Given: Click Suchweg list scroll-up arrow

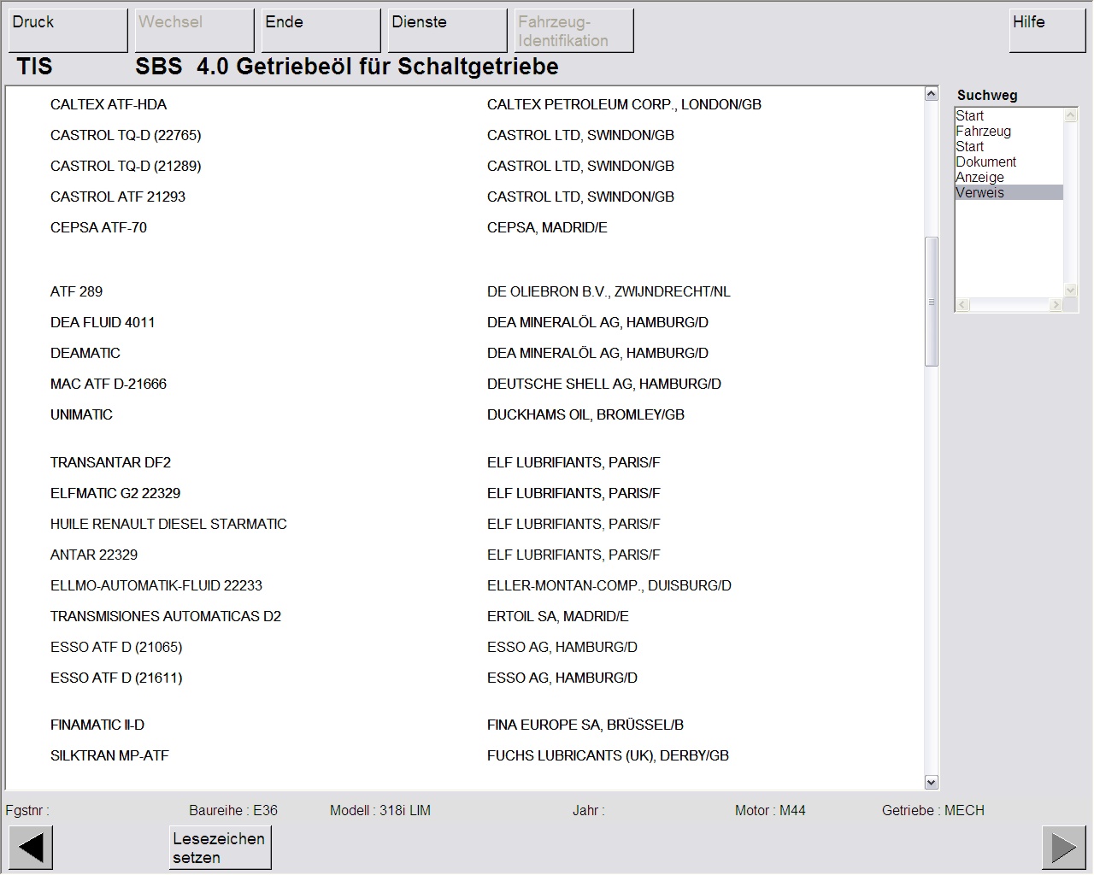Looking at the screenshot, I should click(1070, 115).
